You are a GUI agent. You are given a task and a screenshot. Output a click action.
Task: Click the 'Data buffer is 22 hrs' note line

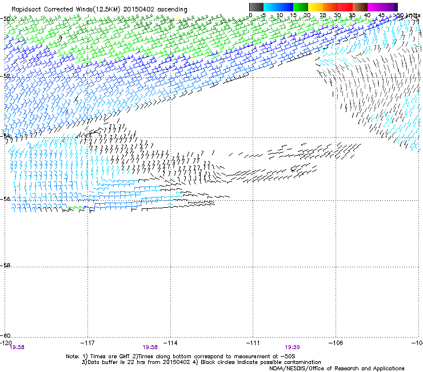tap(201, 362)
